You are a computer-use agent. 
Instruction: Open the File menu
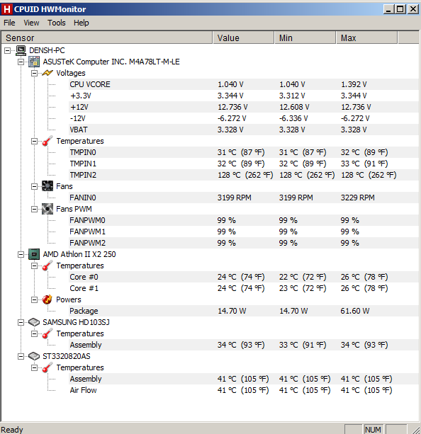tap(9, 23)
